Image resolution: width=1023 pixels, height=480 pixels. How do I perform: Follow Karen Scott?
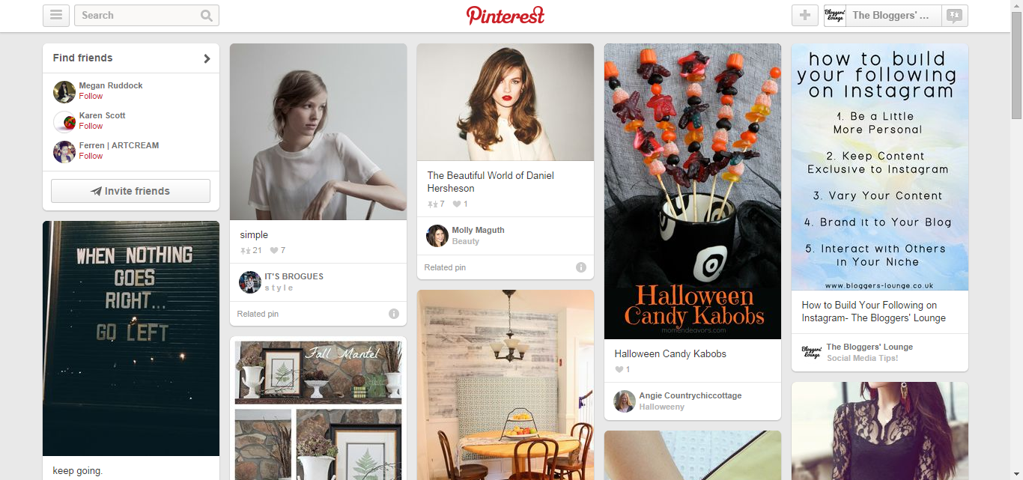pos(91,126)
